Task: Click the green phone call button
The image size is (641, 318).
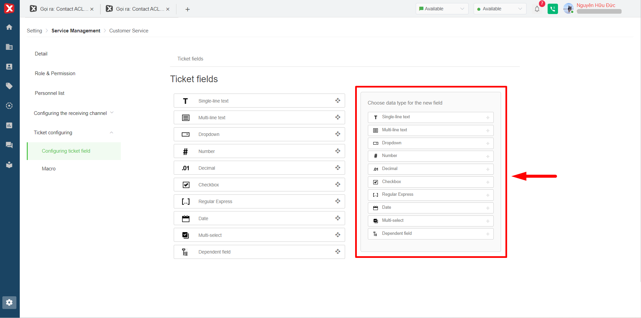Action: point(553,9)
